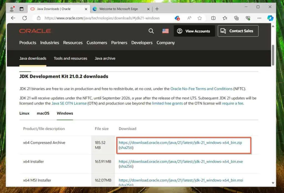The height and width of the screenshot is (193, 284).
Task: Open the Favorites list
Action: coord(225,18)
